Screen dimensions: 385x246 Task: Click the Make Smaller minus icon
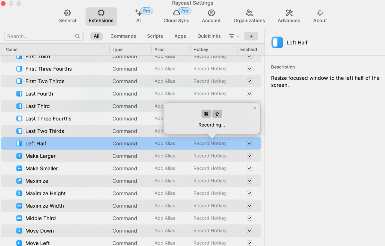[x=19, y=168]
